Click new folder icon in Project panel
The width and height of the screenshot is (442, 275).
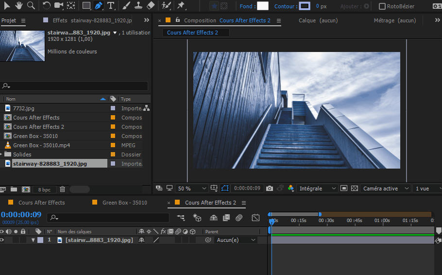coord(14,189)
